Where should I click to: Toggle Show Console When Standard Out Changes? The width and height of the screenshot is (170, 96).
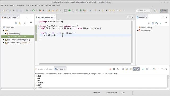point(134,69)
